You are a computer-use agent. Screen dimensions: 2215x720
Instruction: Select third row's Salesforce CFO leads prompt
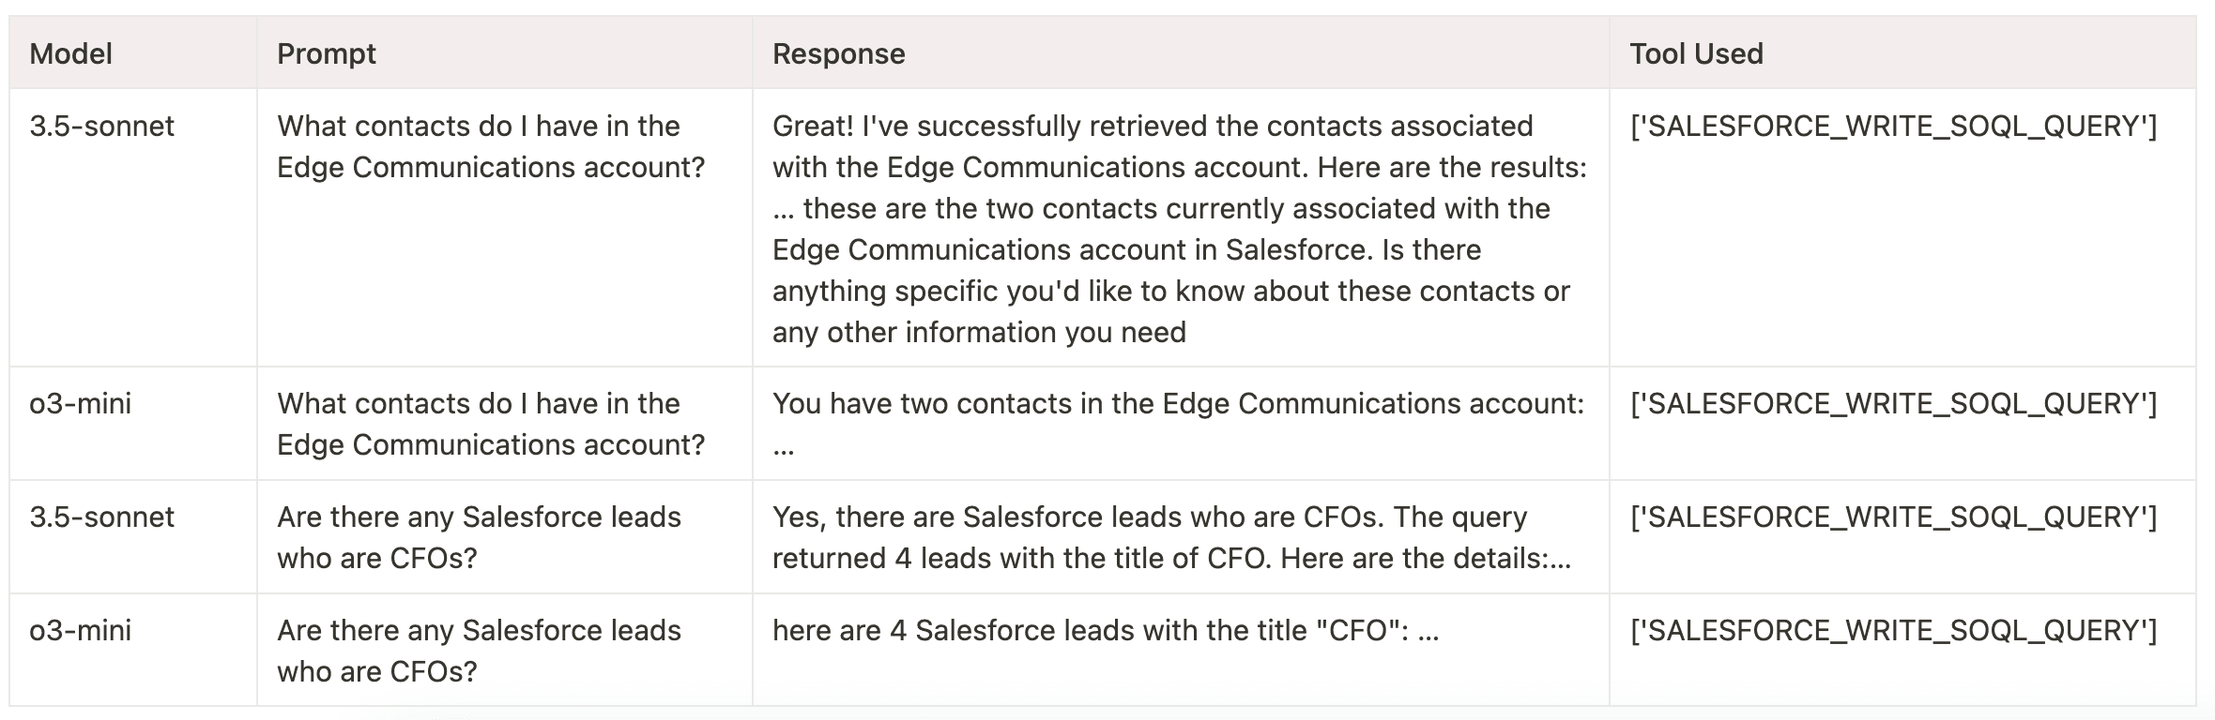coord(479,537)
